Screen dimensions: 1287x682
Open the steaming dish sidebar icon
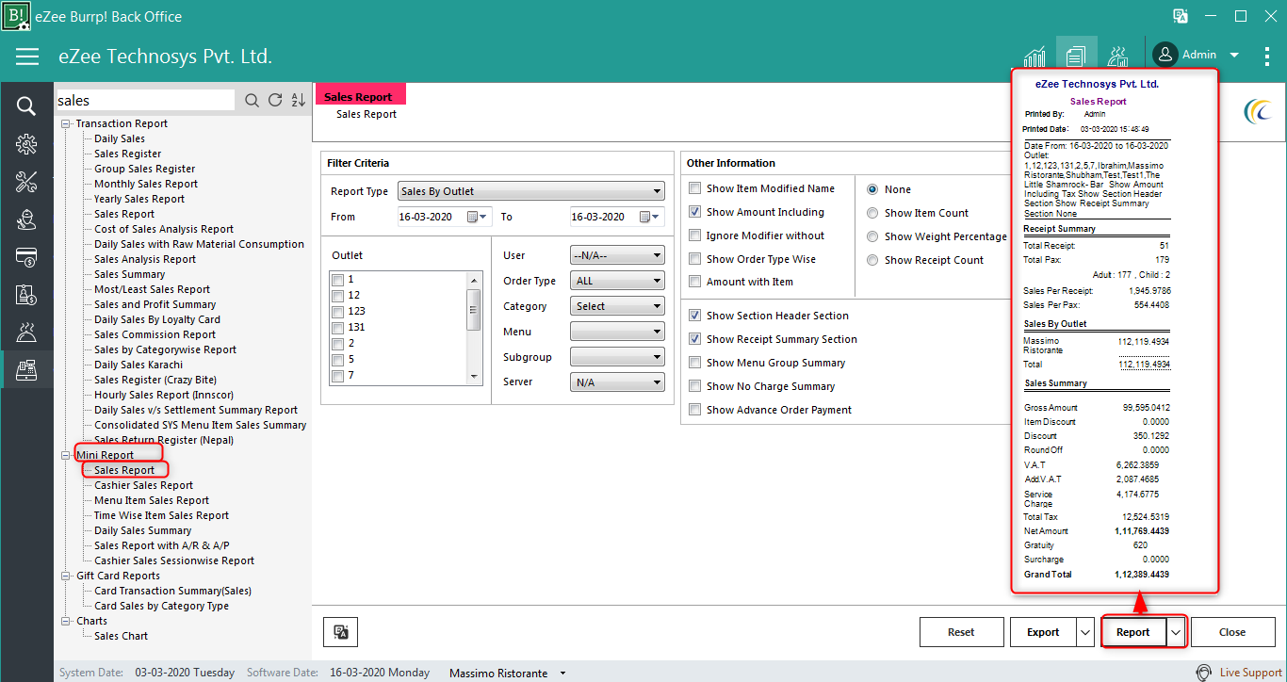(x=26, y=332)
